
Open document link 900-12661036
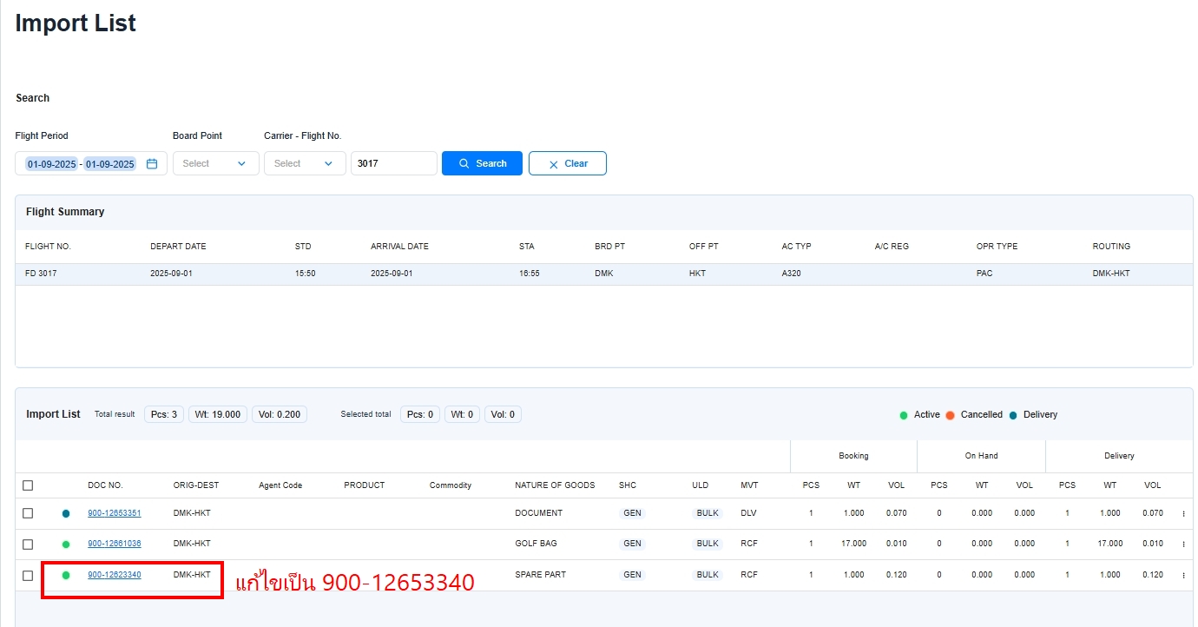click(x=114, y=544)
